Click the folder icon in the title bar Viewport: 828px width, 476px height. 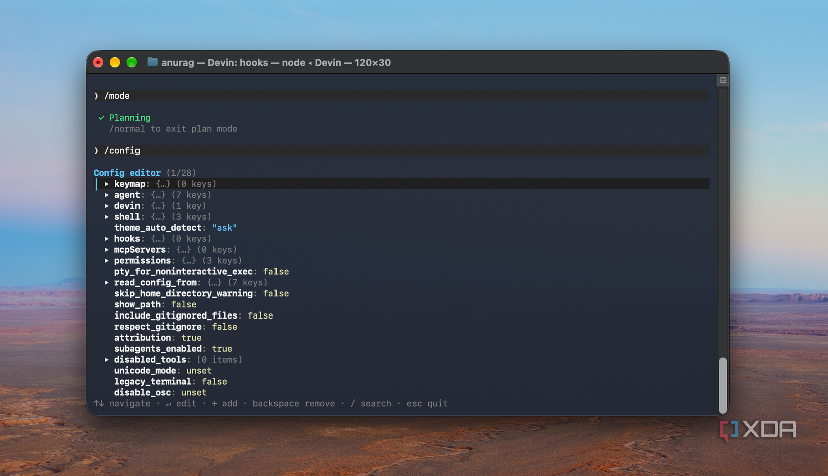152,62
